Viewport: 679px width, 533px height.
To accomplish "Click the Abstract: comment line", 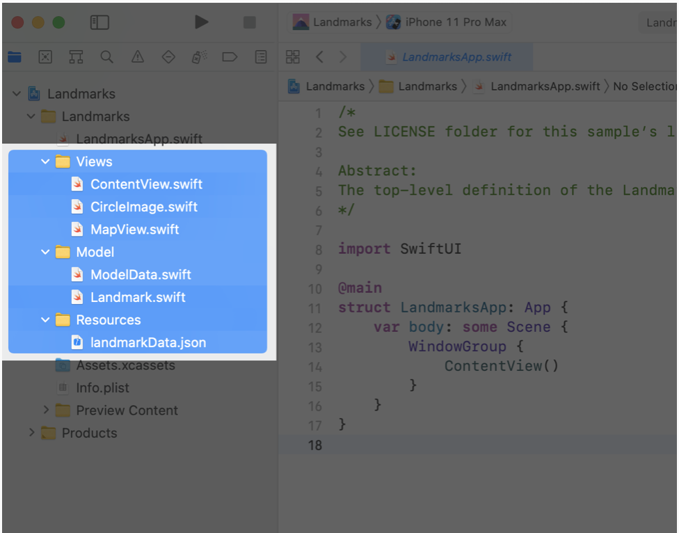I will click(377, 171).
